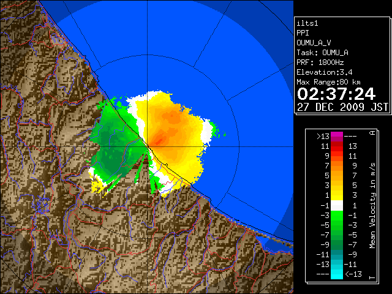Click the 'ilts1' label in the info box
Screen dimensions: 392x294
307,23
